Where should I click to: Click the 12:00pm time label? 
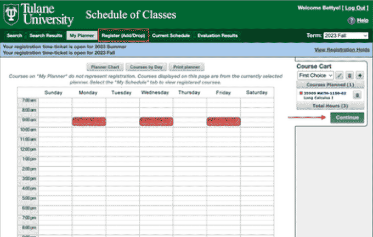click(x=29, y=149)
